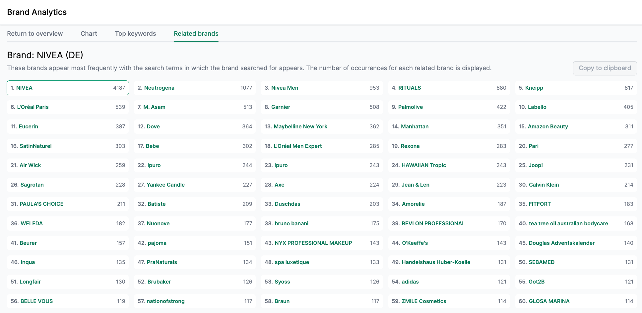Click PAULA'S CHOICE brand link
This screenshot has height=313, width=642.
pos(41,204)
